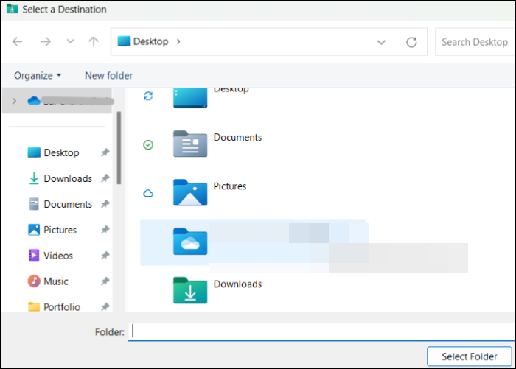Click the syncing status icon beside Desktop folder
The width and height of the screenshot is (516, 369).
[148, 96]
